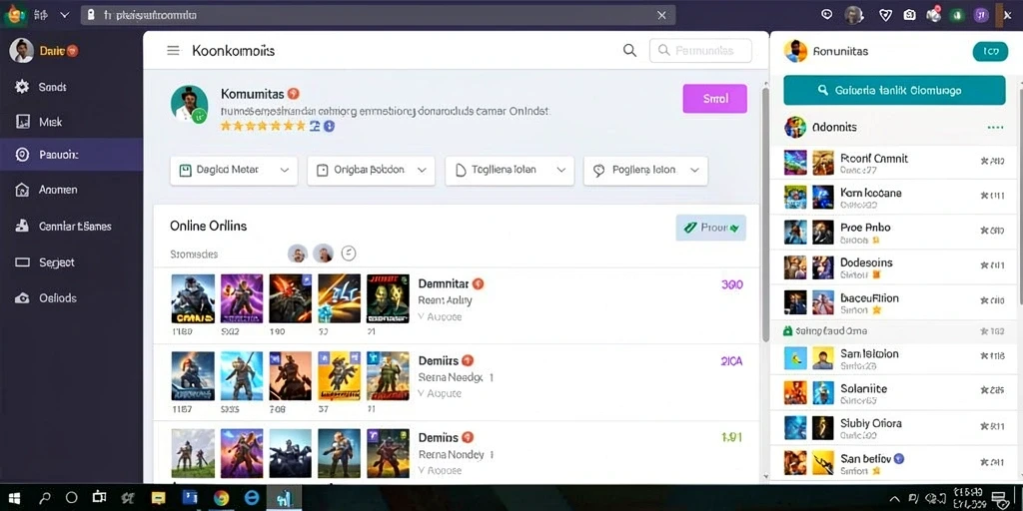Toggle star favorite for Solaniite
Viewport: 1023px width, 511px height.
pos(984,390)
